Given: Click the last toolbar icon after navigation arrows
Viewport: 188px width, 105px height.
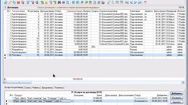Looking at the screenshot, I should coord(145,2).
